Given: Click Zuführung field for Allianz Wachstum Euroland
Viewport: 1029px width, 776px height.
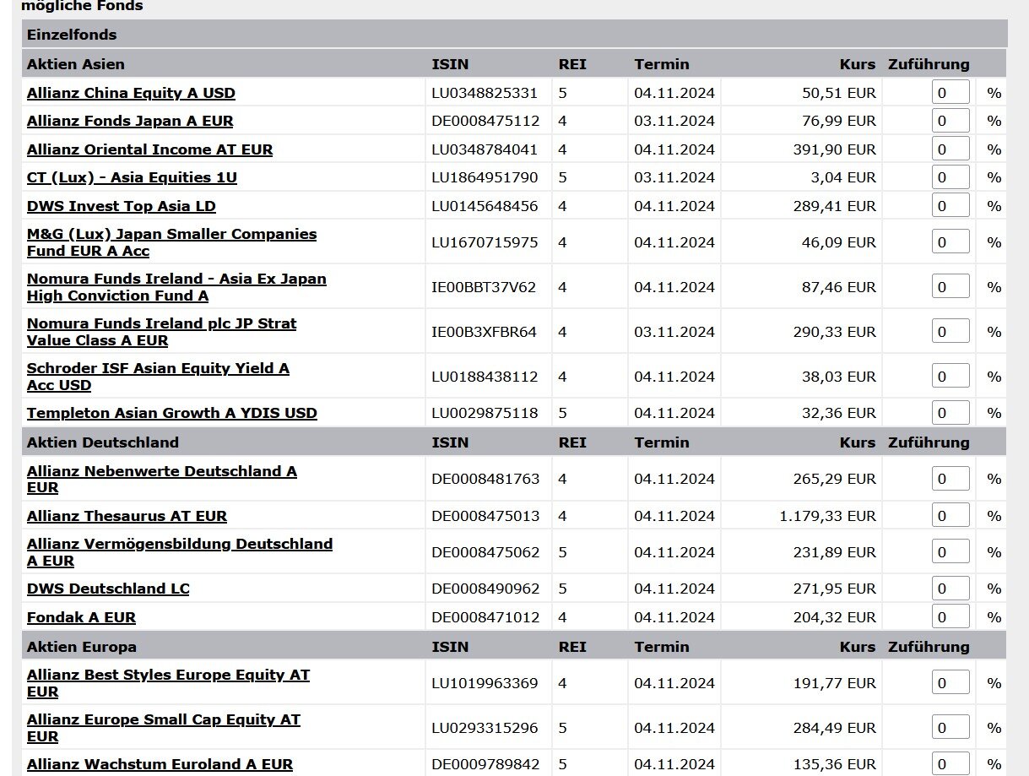Looking at the screenshot, I should [950, 764].
